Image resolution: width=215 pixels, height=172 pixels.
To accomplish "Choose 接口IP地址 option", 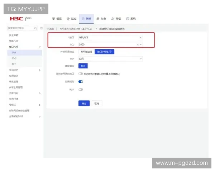I will tap(104, 52).
